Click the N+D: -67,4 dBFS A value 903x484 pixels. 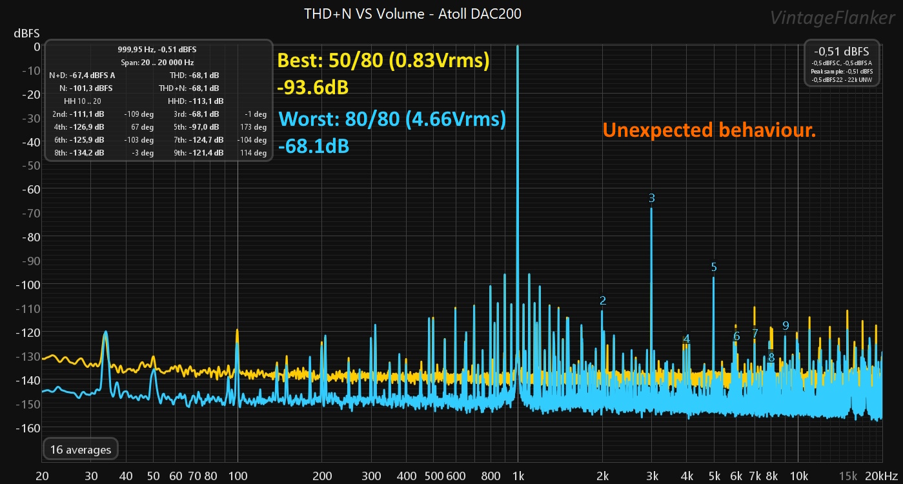[82, 75]
